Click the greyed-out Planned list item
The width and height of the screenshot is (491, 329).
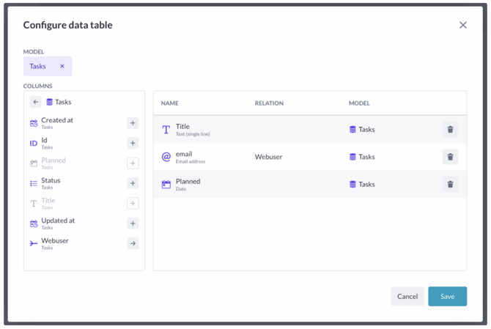(84, 163)
